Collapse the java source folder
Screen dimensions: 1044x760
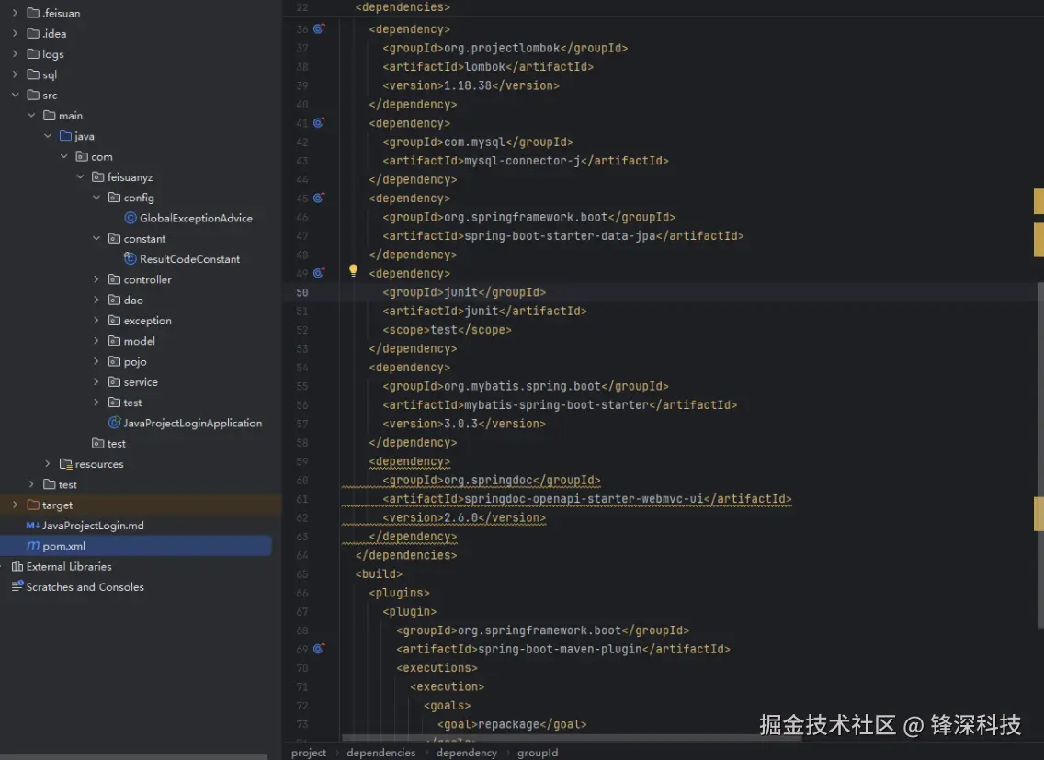pos(47,136)
